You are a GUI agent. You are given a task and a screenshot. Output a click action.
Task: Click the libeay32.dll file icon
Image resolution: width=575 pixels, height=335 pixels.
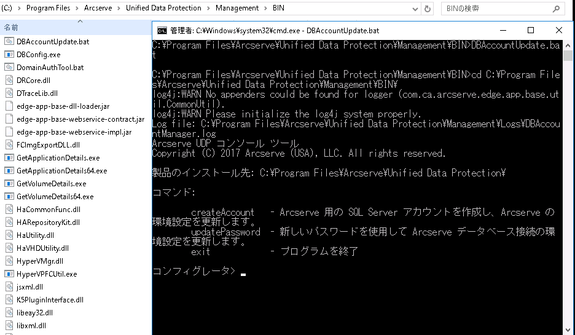(x=9, y=313)
